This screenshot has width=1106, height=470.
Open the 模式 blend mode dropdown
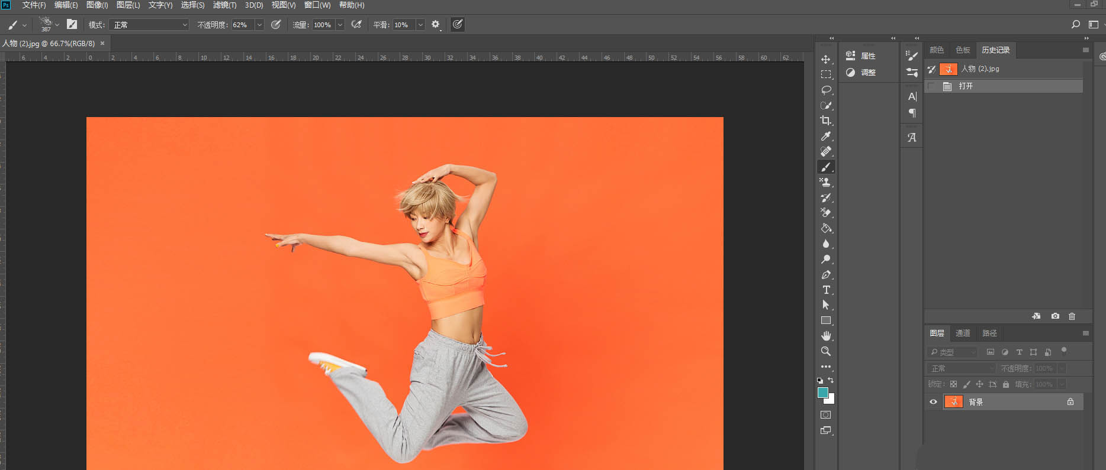(x=149, y=25)
